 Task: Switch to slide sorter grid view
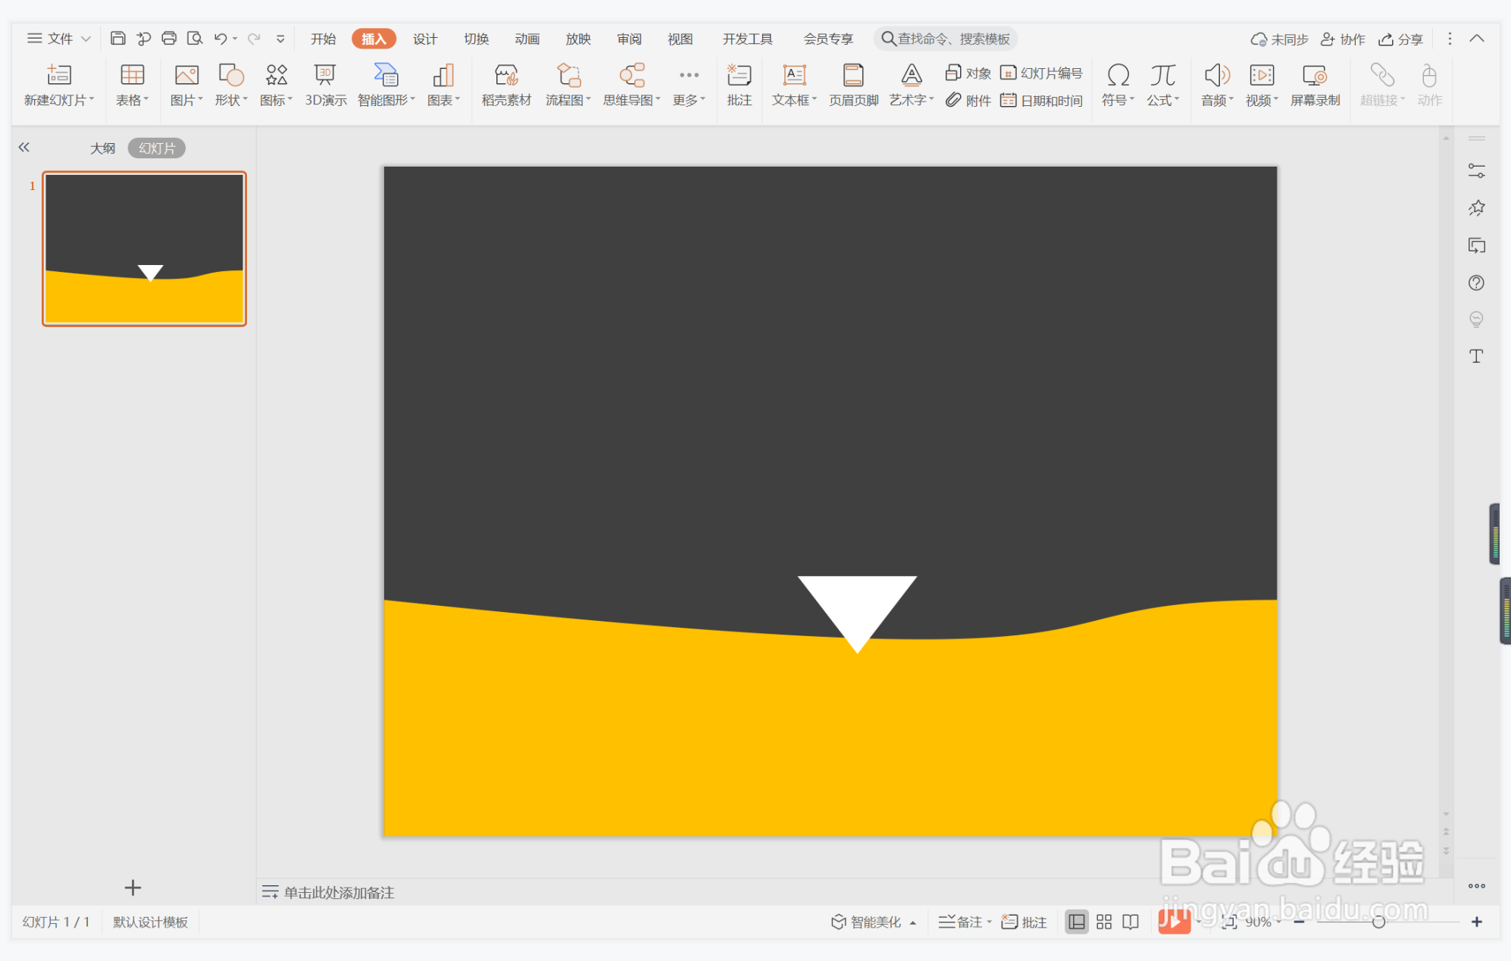[x=1104, y=922]
